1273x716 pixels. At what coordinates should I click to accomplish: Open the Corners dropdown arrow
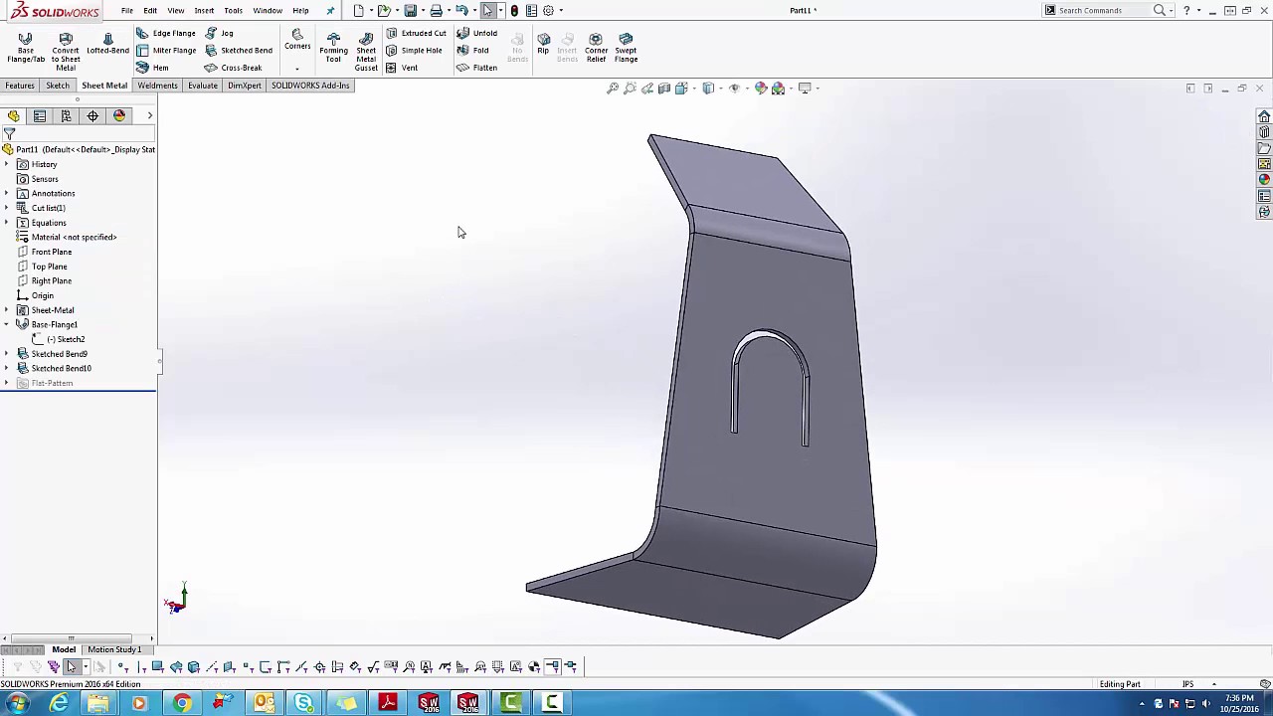[297, 69]
